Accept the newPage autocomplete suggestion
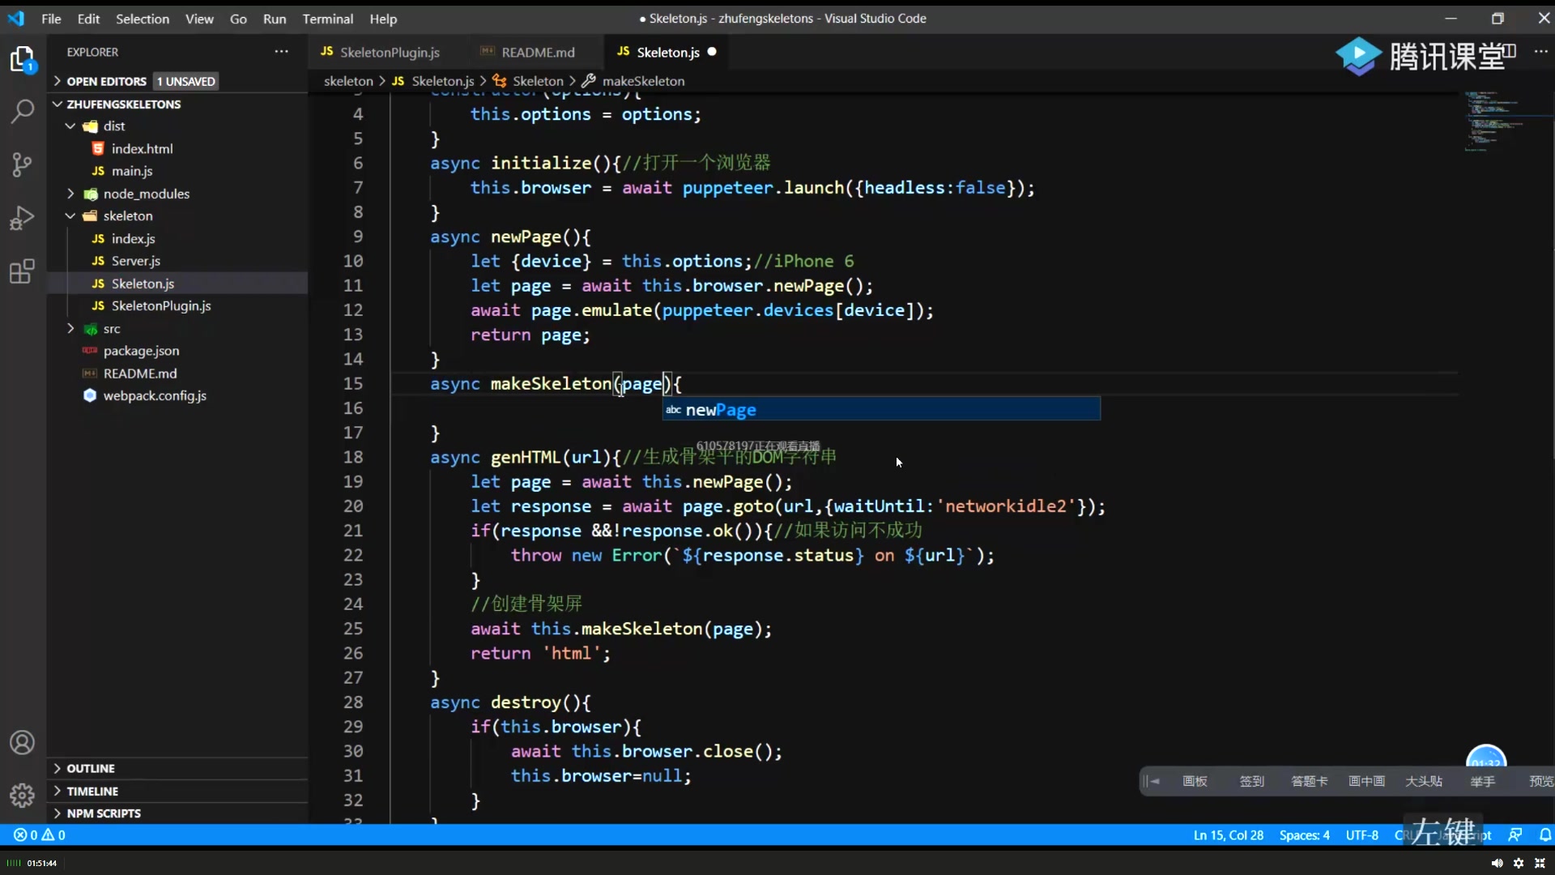 coord(881,409)
